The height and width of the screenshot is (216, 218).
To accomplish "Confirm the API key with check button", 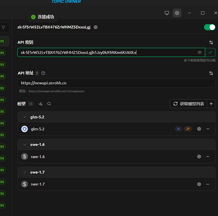I will 210,52.
